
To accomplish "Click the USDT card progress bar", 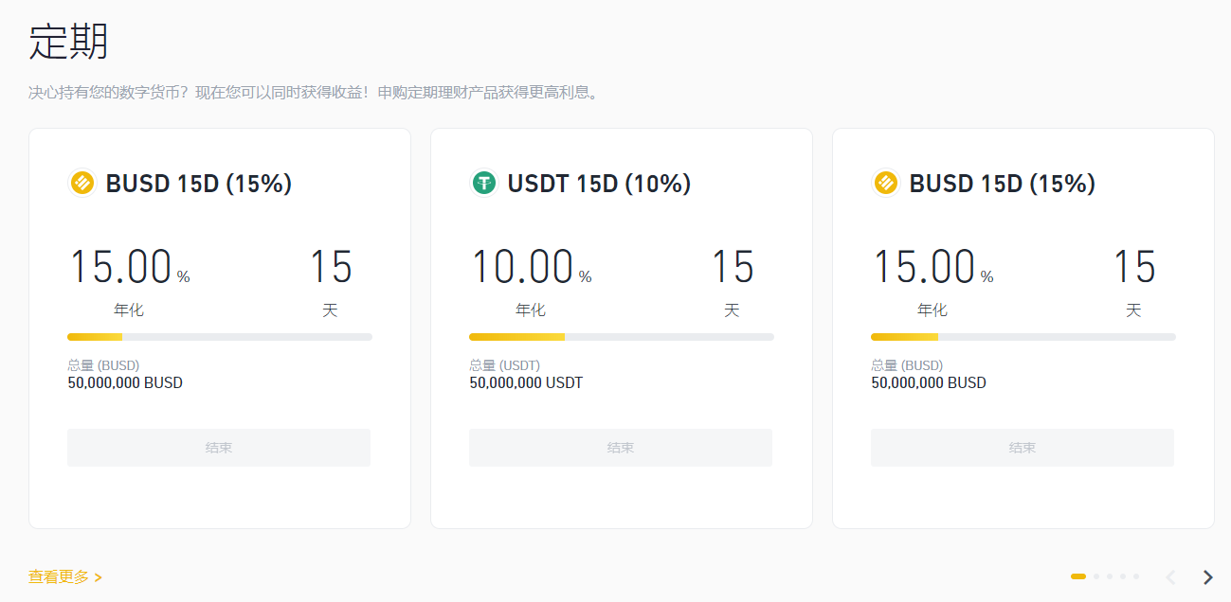I will tap(621, 336).
